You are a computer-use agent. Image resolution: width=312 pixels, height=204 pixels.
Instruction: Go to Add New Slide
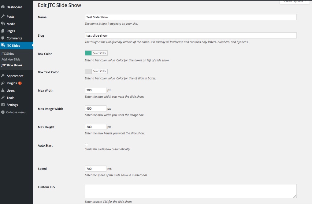pyautogui.click(x=11, y=60)
